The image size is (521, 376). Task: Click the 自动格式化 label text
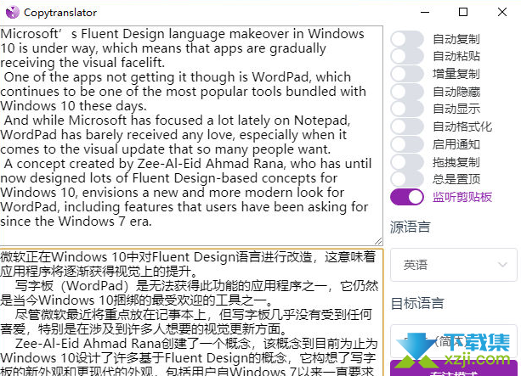(462, 126)
